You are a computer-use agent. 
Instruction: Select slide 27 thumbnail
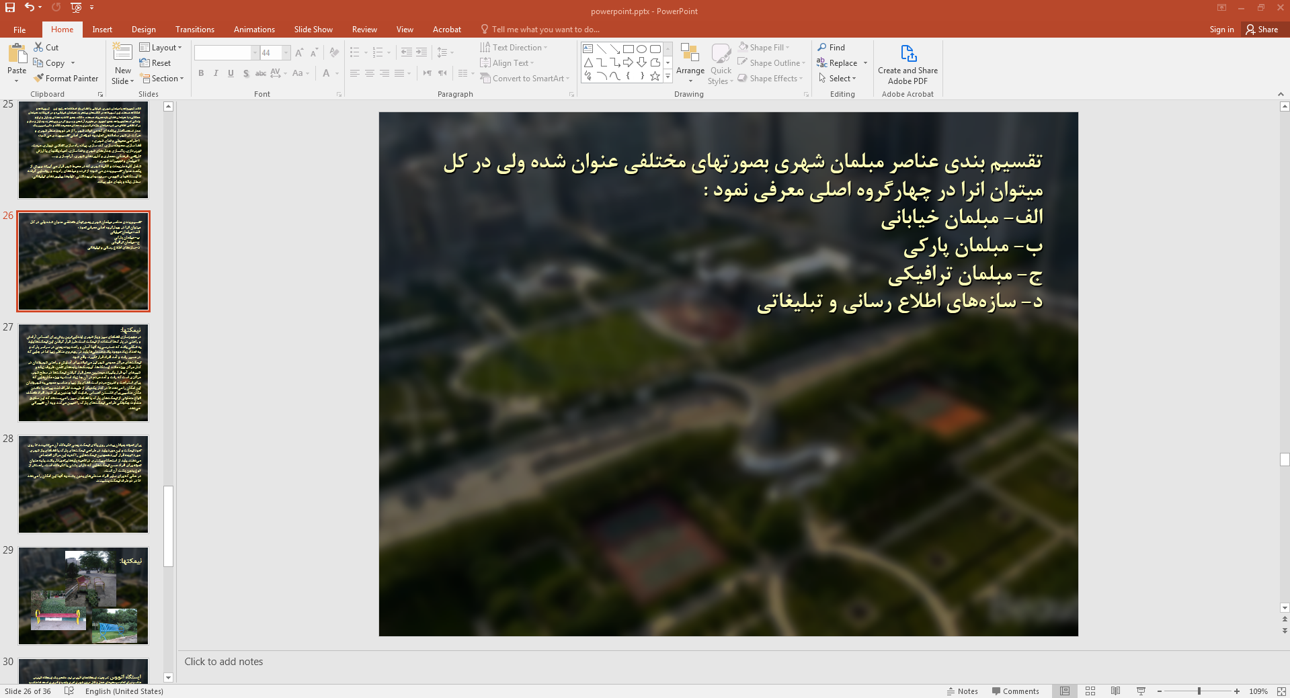coord(83,373)
